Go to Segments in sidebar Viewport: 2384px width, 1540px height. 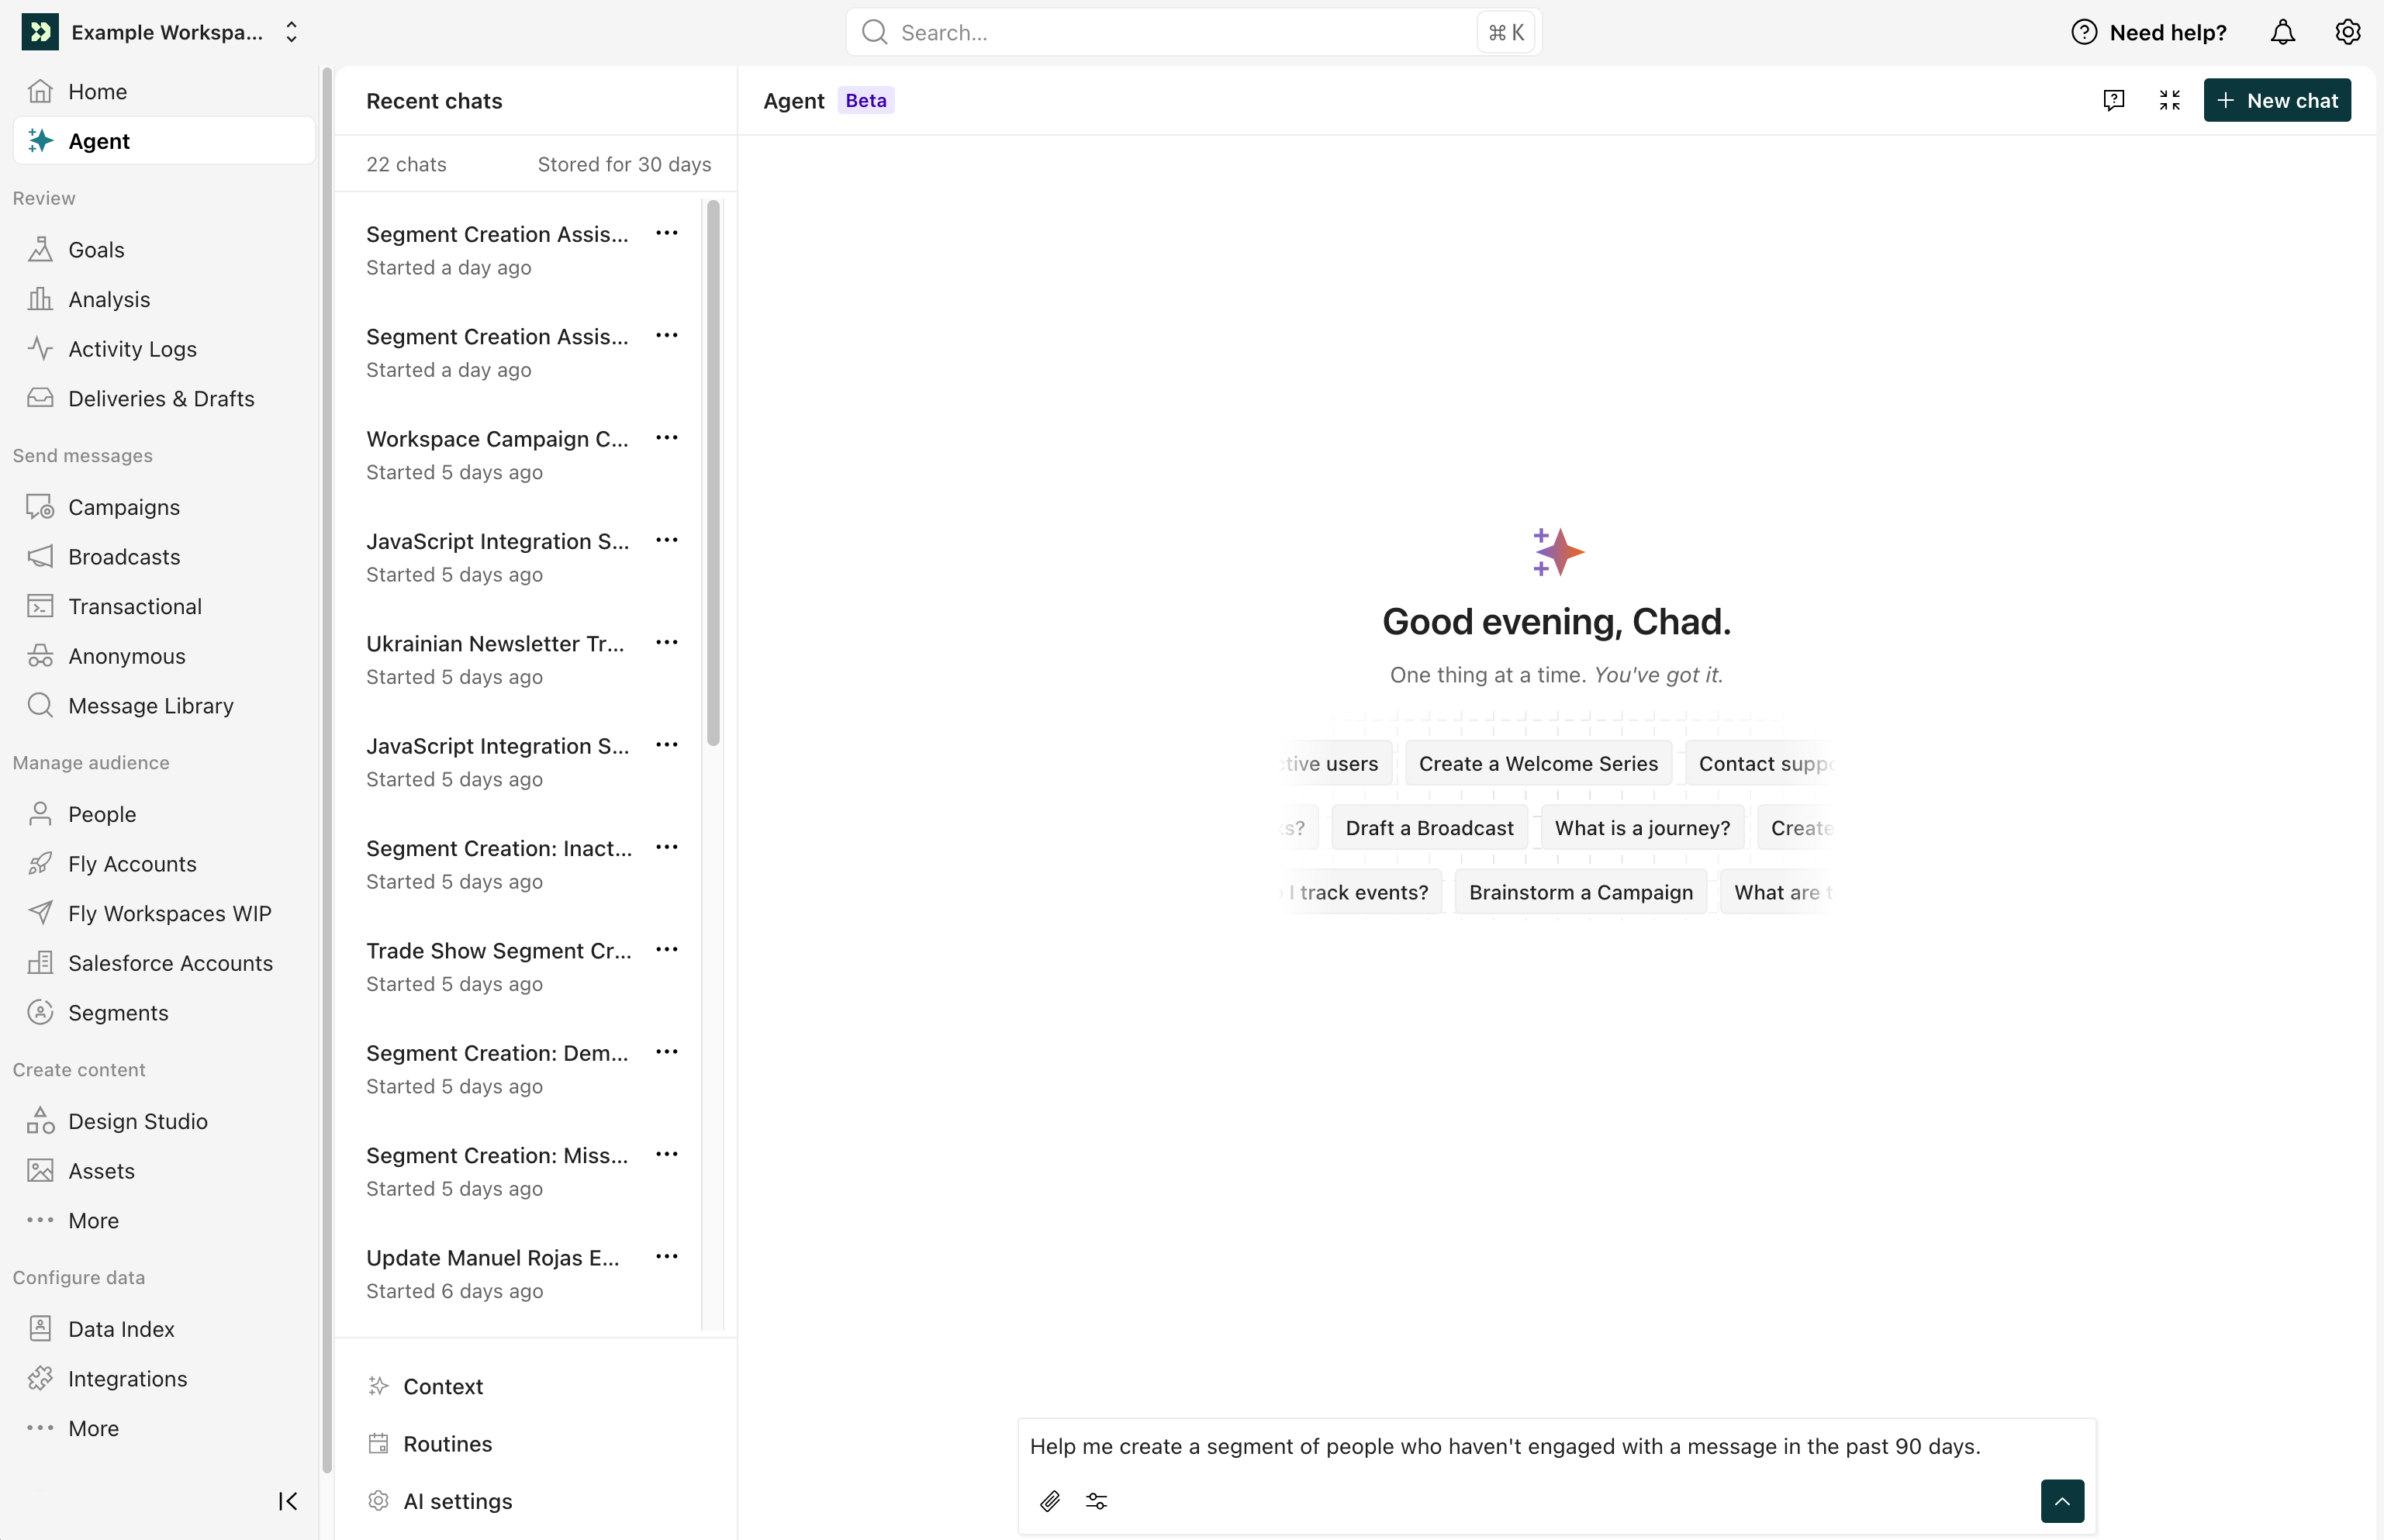[x=118, y=1012]
